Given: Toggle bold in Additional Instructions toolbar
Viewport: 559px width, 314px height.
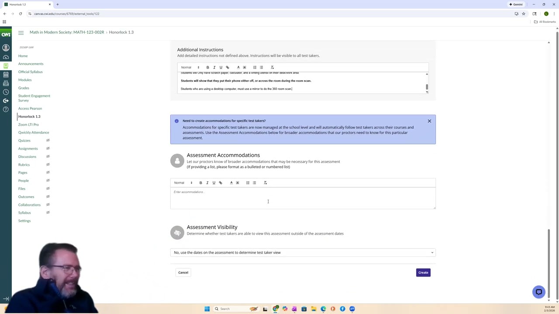Looking at the screenshot, I should [x=207, y=67].
